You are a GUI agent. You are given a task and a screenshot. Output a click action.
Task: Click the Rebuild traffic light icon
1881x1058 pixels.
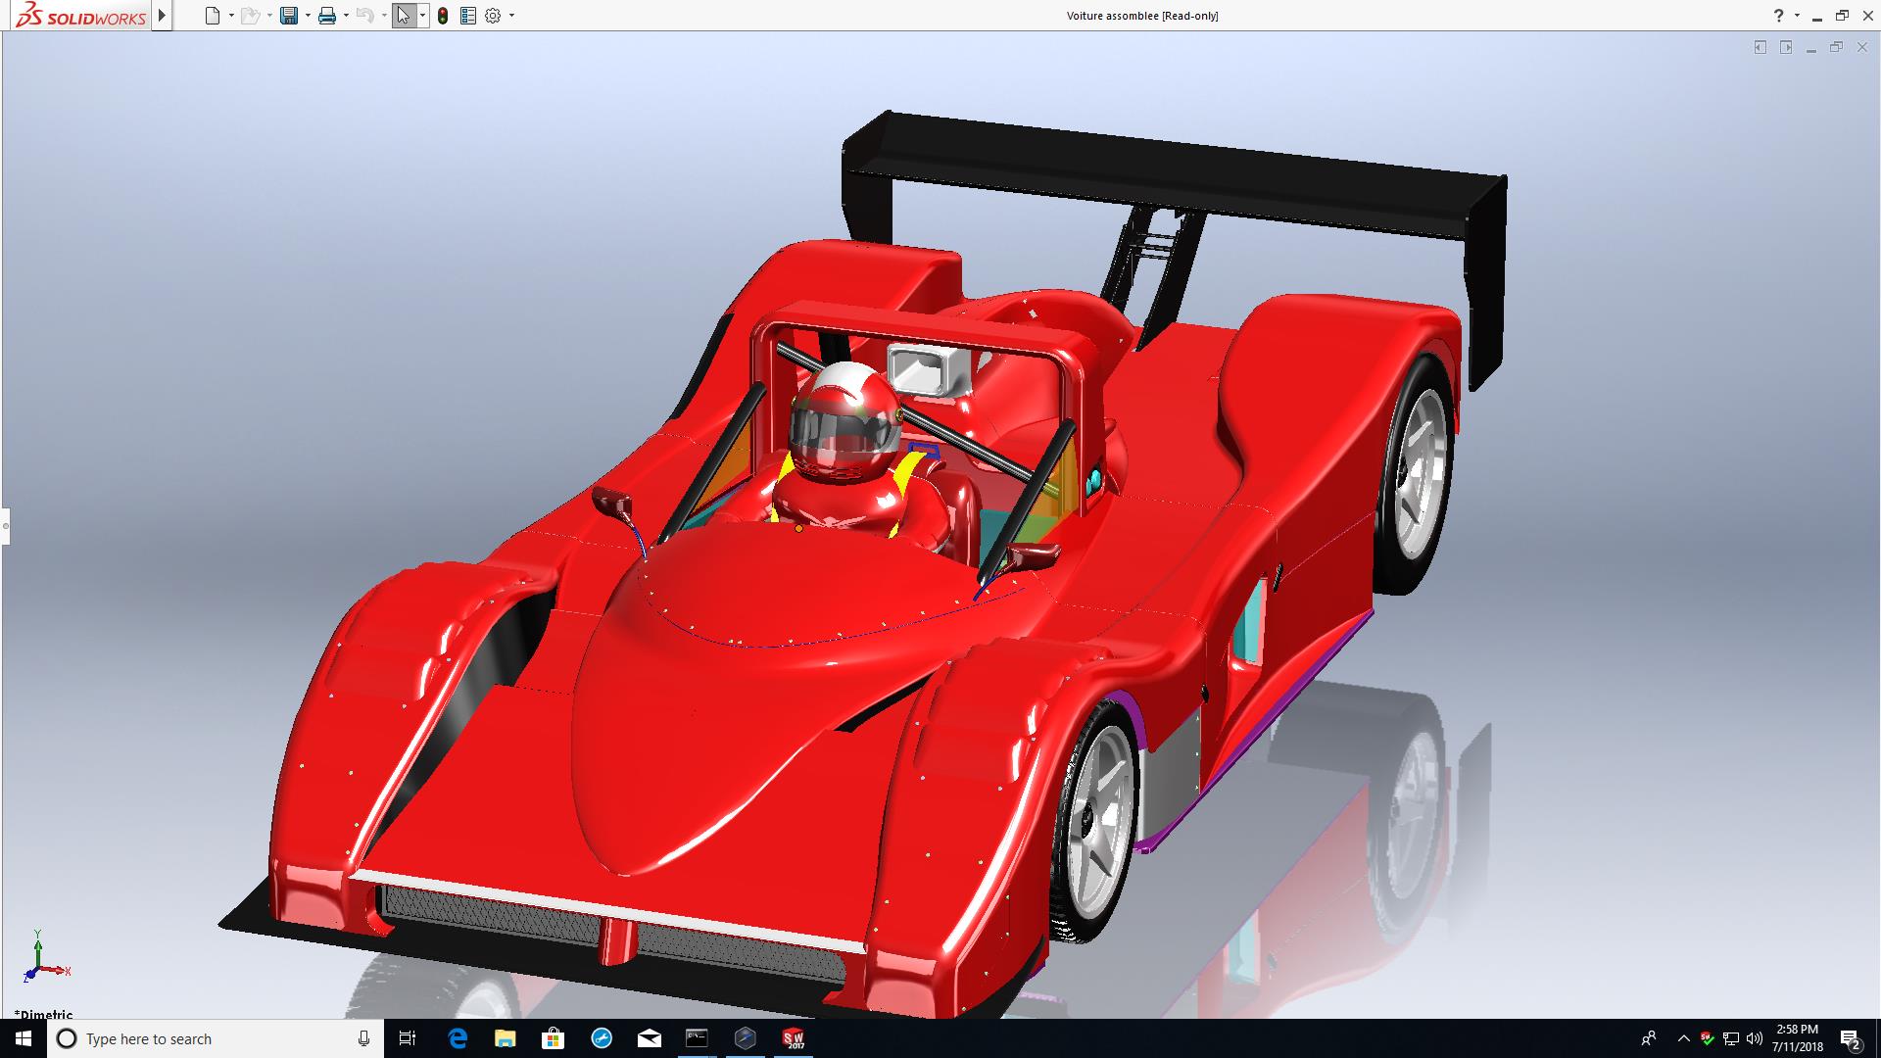443,16
